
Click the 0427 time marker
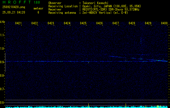[x=116, y=23]
